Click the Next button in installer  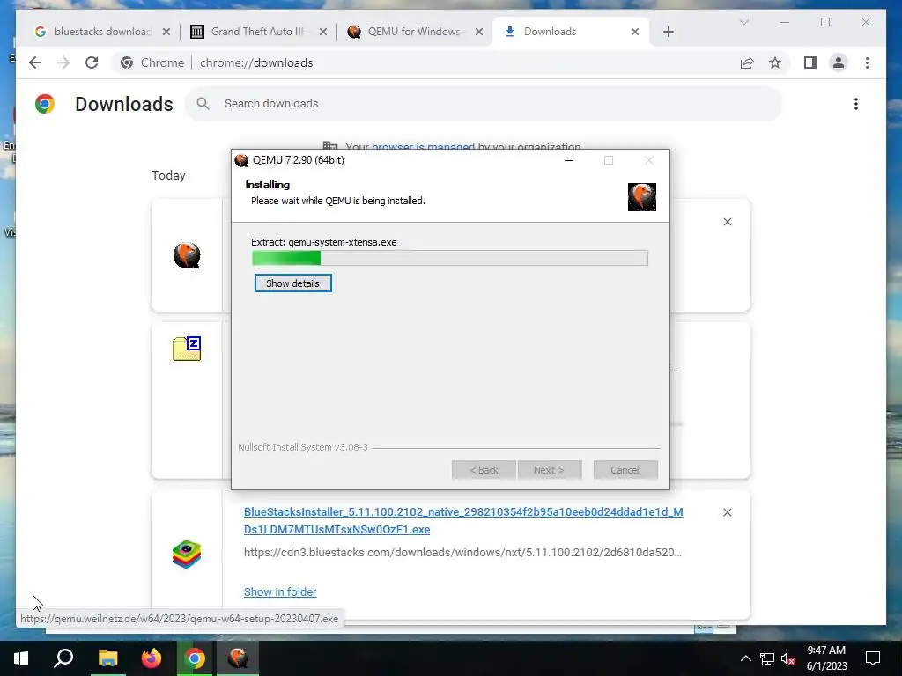click(550, 470)
